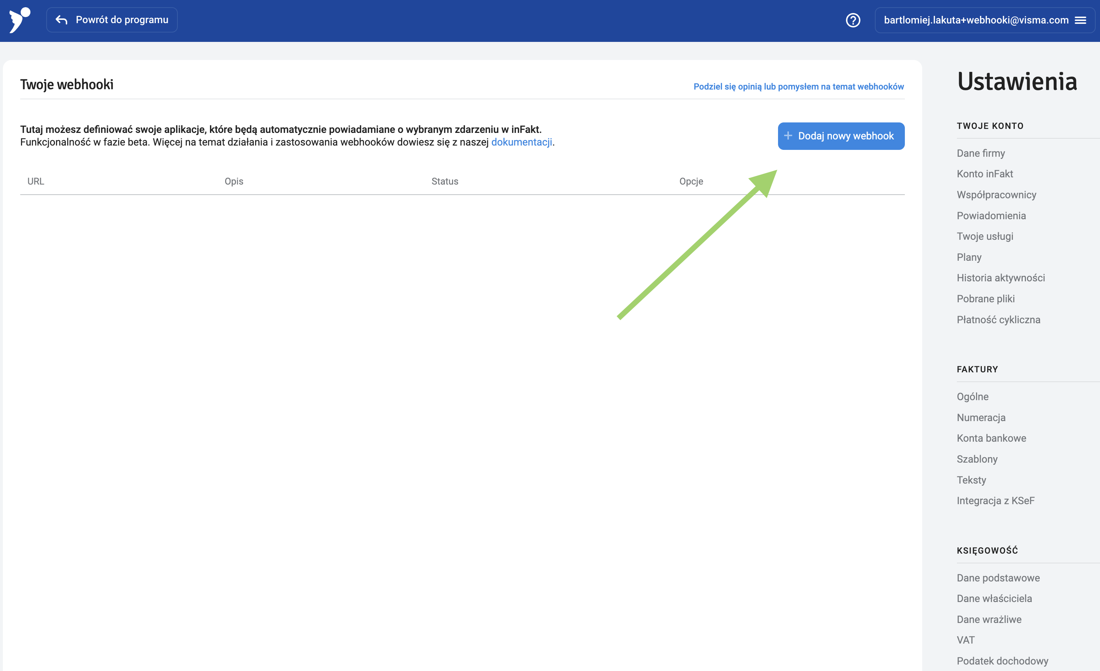Open Podziel się opinią lub pomysłem link
The image size is (1100, 671).
click(x=798, y=86)
